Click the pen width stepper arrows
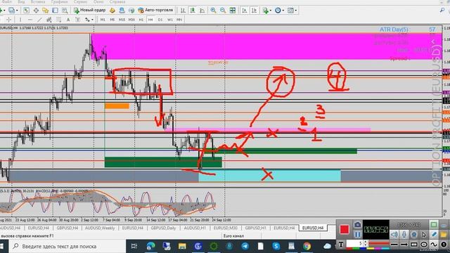Image resolution: width=450 pixels, height=253 pixels. pyautogui.click(x=366, y=243)
